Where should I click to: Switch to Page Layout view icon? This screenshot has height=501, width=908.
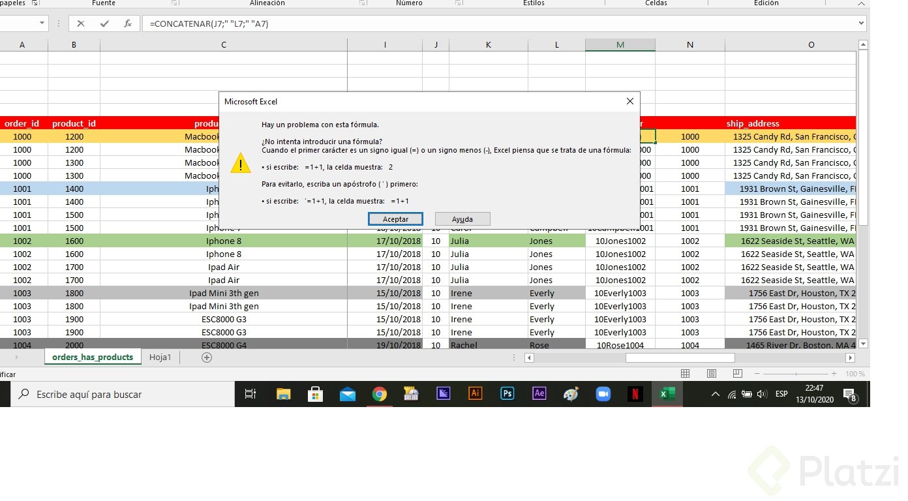712,374
